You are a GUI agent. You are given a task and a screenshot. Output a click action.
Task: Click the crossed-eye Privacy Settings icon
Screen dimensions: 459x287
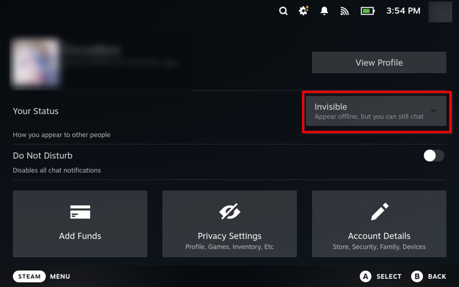pos(229,211)
